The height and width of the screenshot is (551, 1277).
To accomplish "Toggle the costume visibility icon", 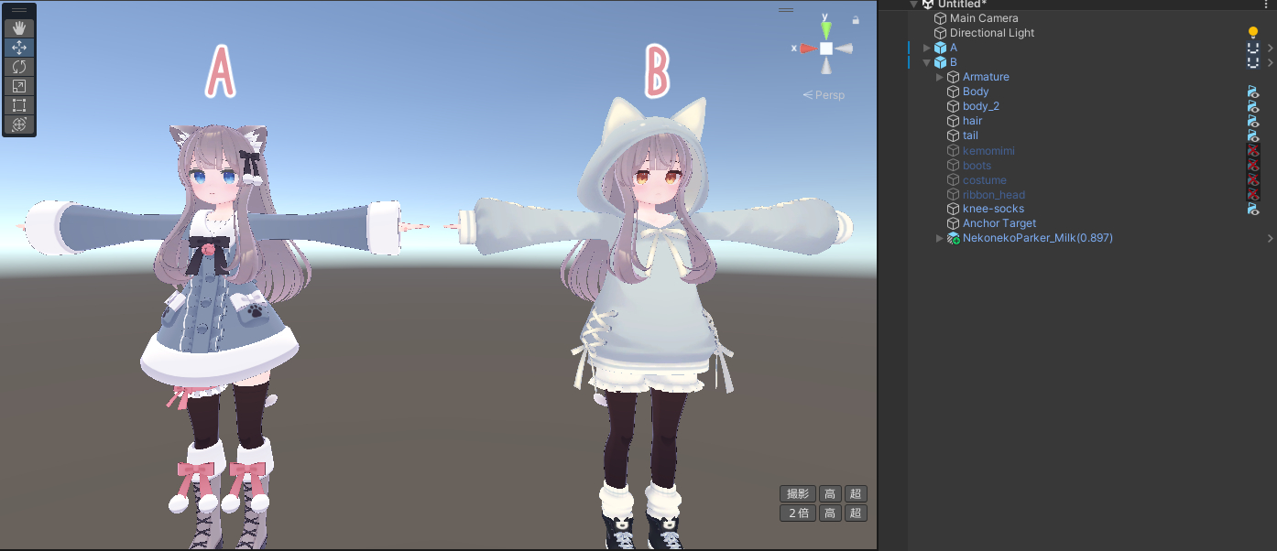I will point(1252,179).
